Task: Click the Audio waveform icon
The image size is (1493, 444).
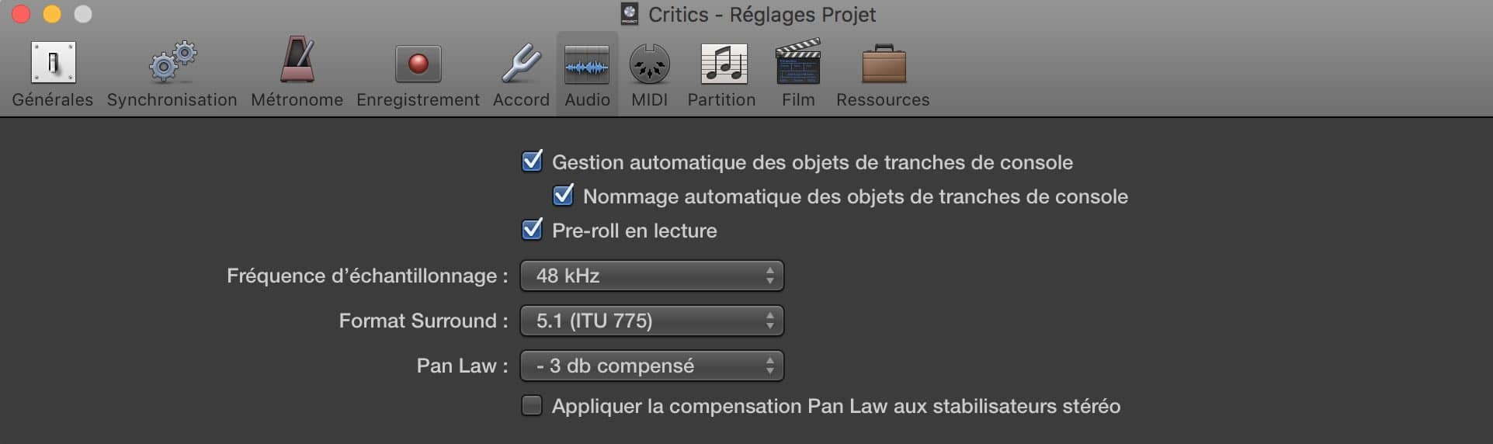Action: [x=587, y=64]
